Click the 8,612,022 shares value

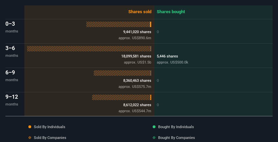pos(137,105)
